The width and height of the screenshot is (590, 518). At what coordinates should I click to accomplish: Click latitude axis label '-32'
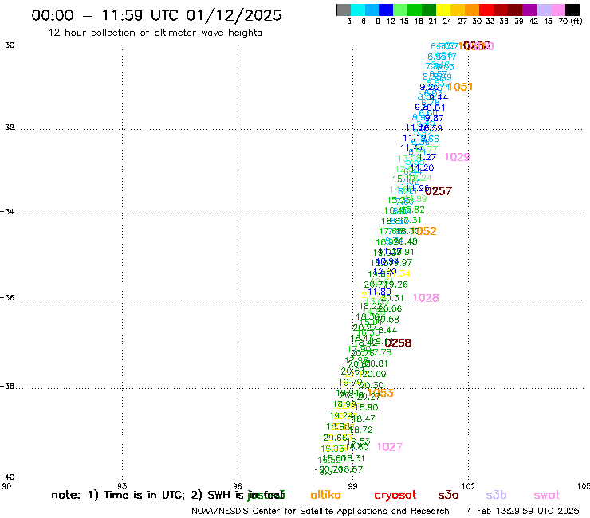coord(7,128)
